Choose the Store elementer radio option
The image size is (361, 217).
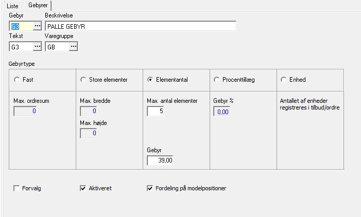click(x=83, y=80)
